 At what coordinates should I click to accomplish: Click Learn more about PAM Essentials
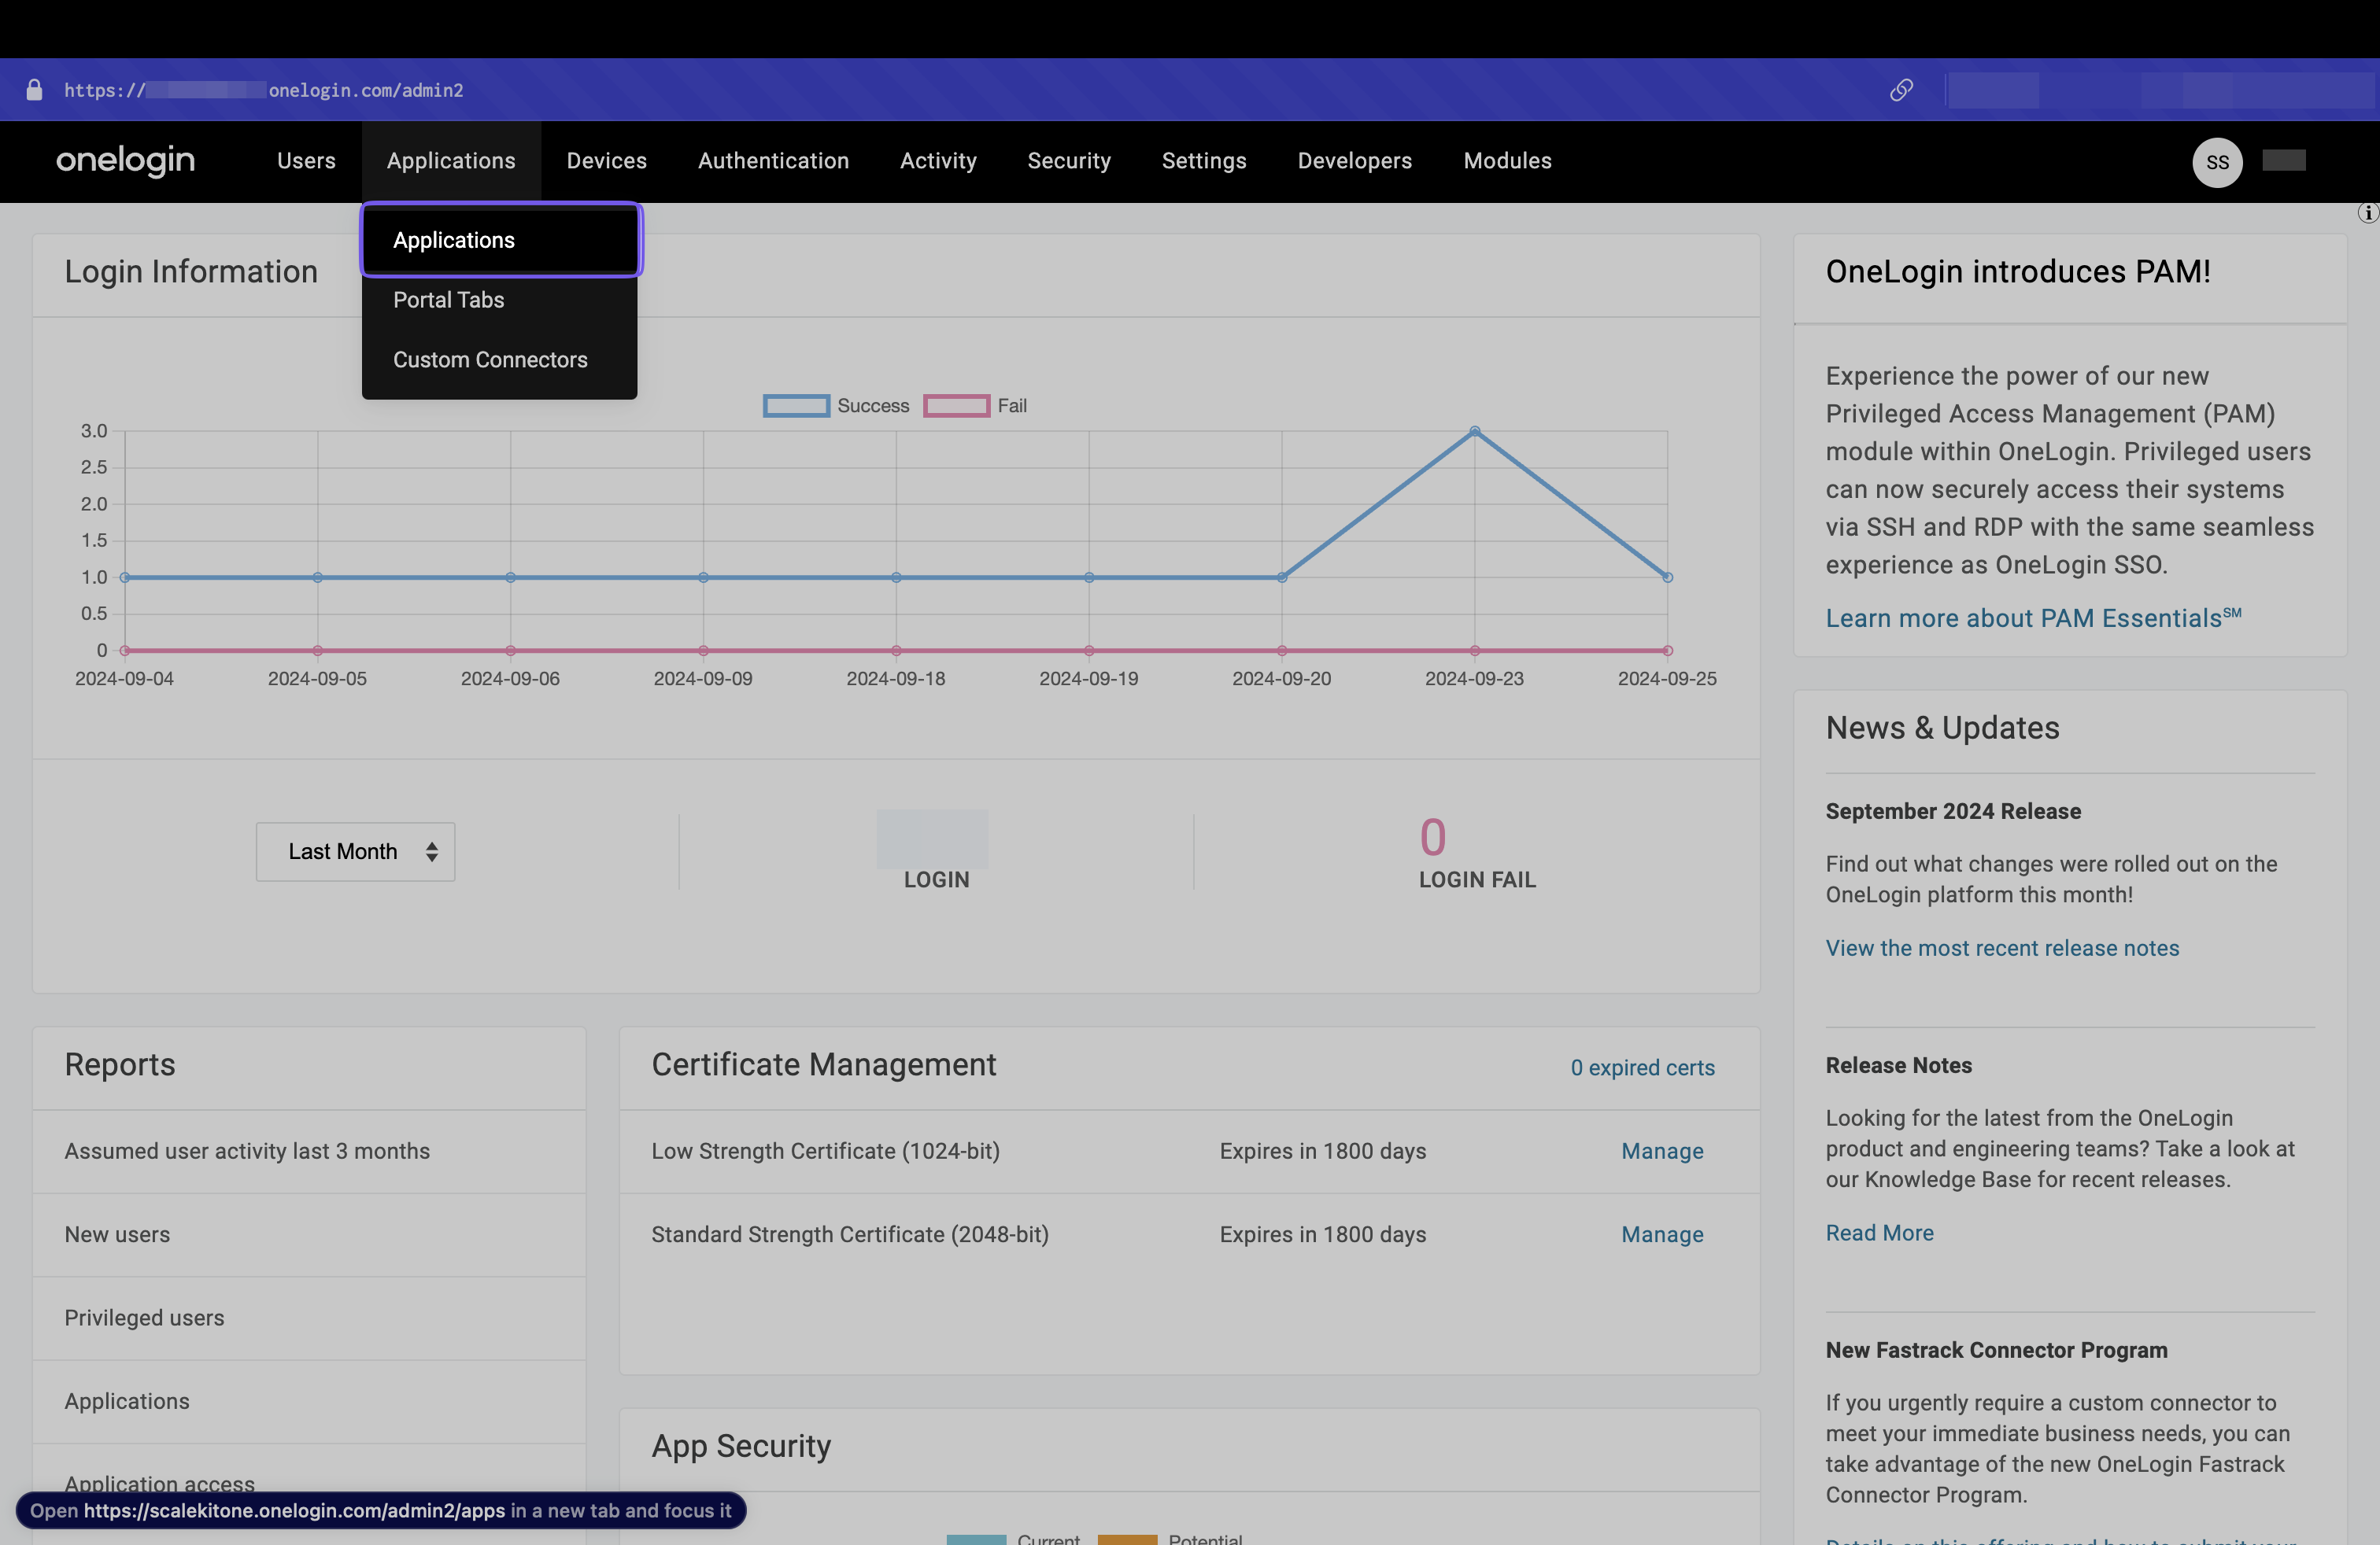pyautogui.click(x=2031, y=618)
